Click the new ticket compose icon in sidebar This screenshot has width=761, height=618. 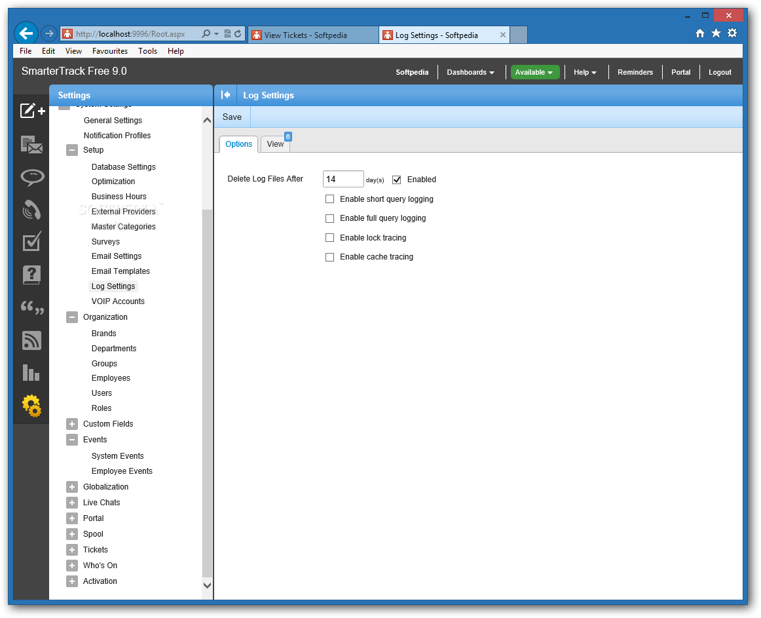coord(32,111)
